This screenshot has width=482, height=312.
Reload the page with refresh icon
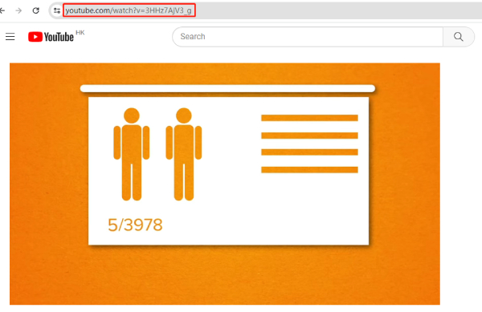pyautogui.click(x=36, y=10)
